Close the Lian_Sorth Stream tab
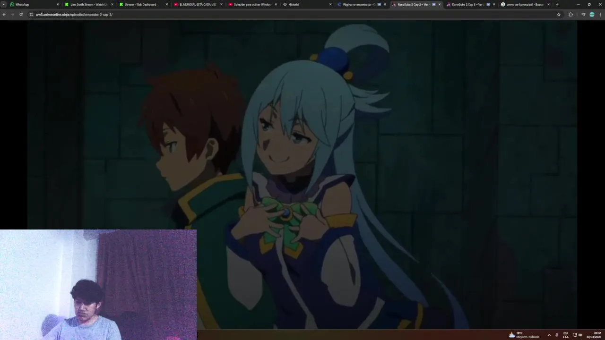605x340 pixels. [112, 4]
